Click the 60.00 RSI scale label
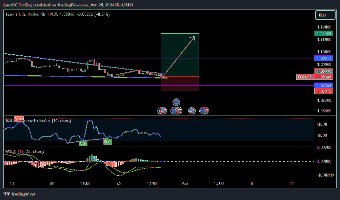Image resolution: width=340 pixels, height=200 pixels. pos(322,124)
